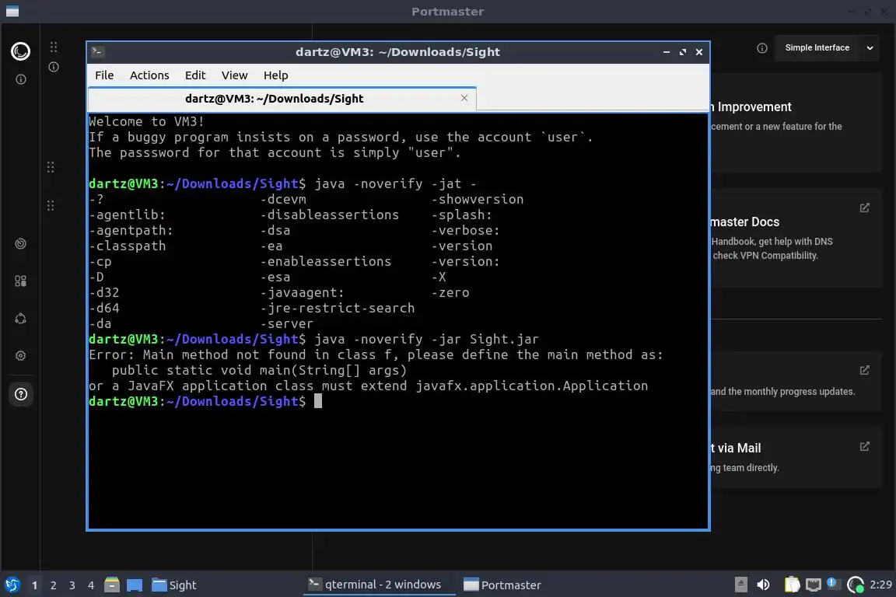Click the '-zero' option in terminal output
The image size is (896, 597).
[450, 292]
